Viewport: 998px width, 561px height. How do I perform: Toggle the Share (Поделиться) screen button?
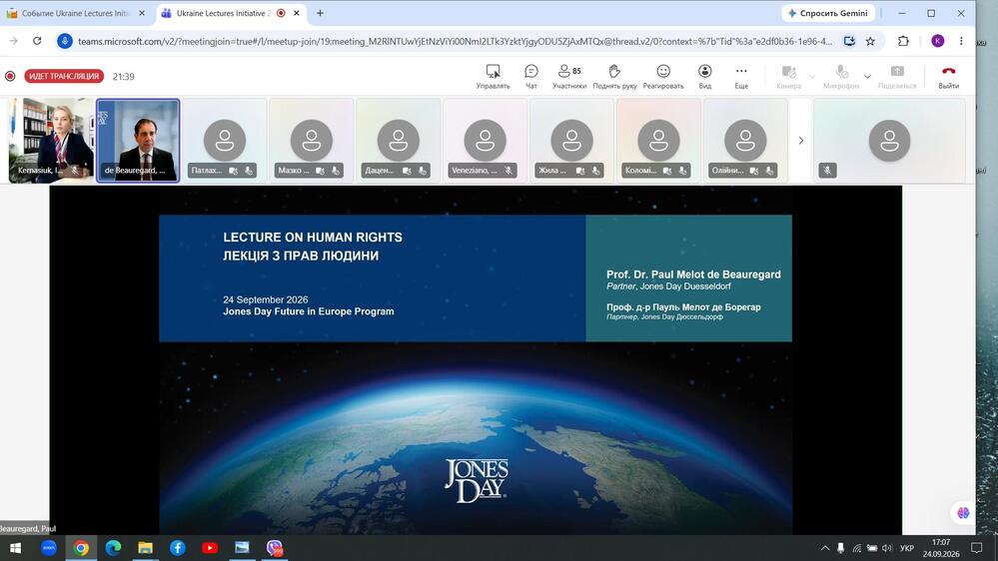click(897, 76)
